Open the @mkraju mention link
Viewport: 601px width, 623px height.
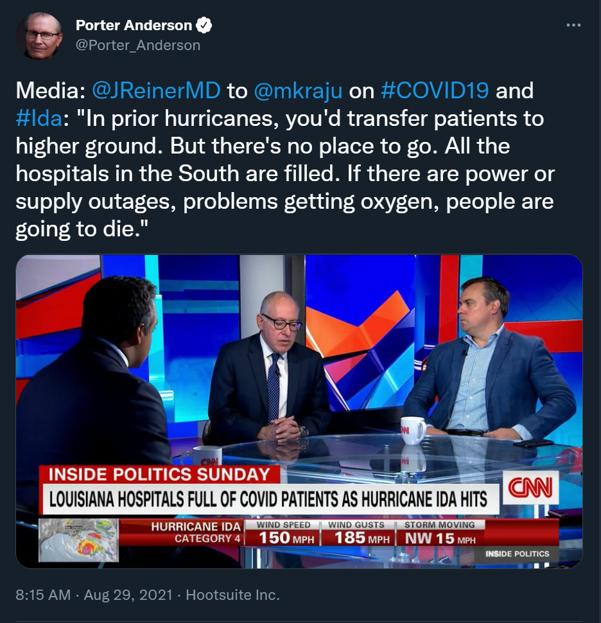tap(298, 91)
